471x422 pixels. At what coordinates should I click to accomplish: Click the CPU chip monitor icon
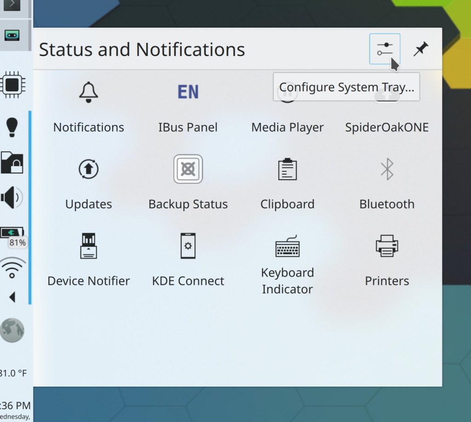pyautogui.click(x=12, y=85)
